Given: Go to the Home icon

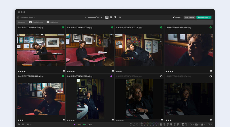Looking at the screenshot, I should click(x=18, y=17).
